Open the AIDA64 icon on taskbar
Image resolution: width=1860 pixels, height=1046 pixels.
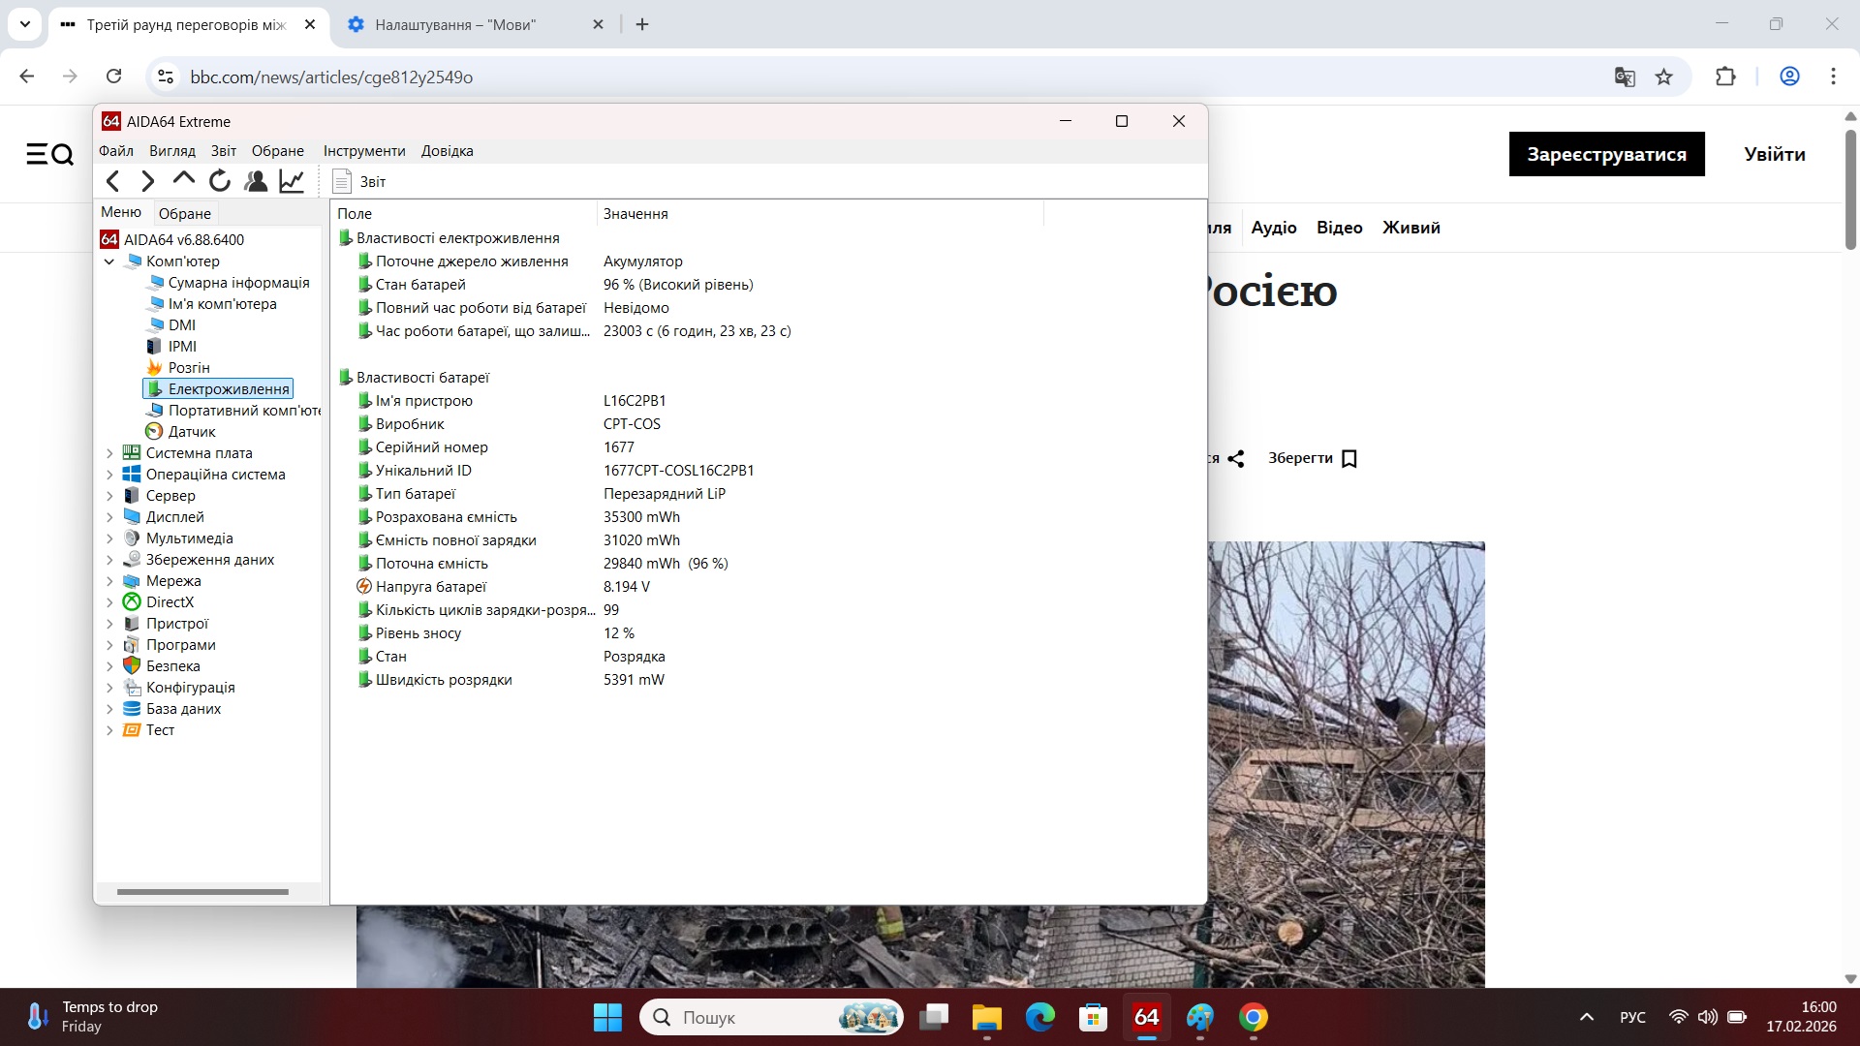pos(1146,1017)
